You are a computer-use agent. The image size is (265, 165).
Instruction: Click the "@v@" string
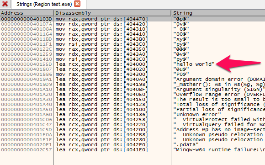181,54
